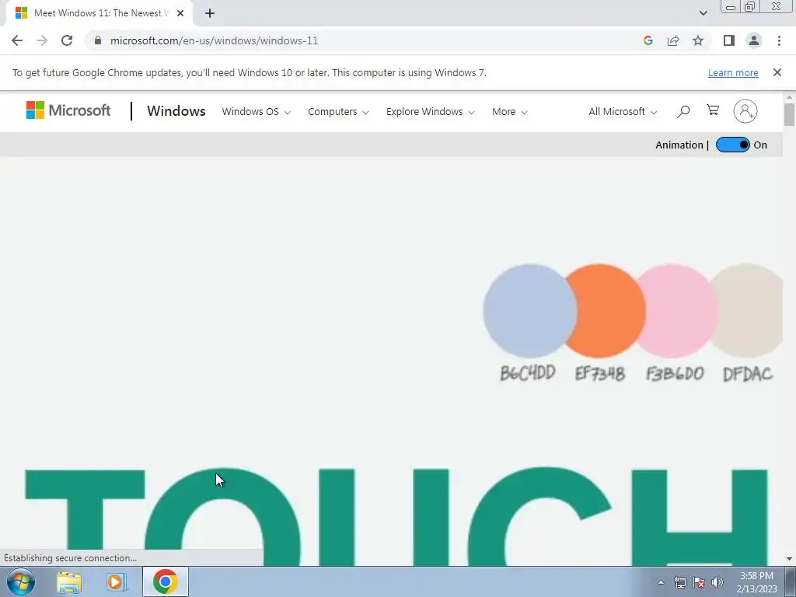
Task: Dismiss the Chrome update notification bar
Action: (x=777, y=72)
